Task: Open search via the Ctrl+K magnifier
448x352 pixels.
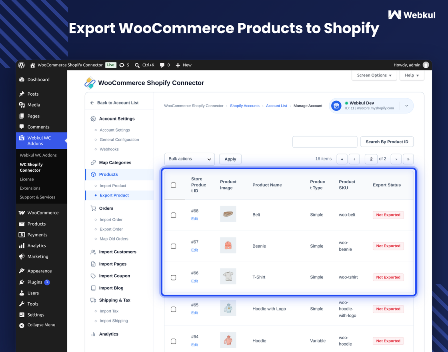Action: (137, 65)
